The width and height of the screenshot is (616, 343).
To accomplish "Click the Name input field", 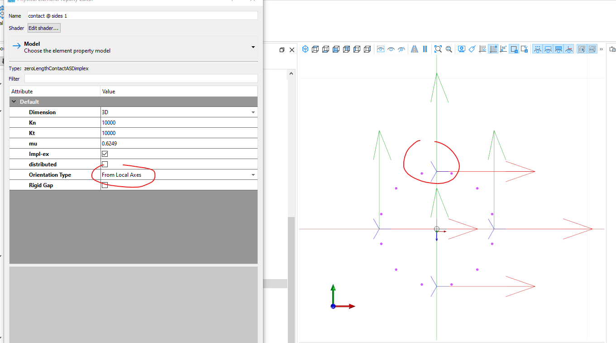I will coord(142,16).
